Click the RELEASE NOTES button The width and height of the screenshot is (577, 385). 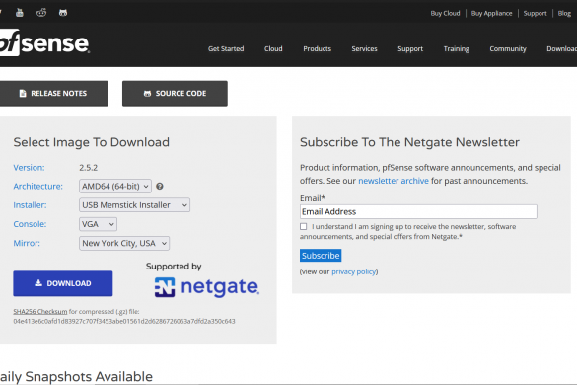coord(53,94)
